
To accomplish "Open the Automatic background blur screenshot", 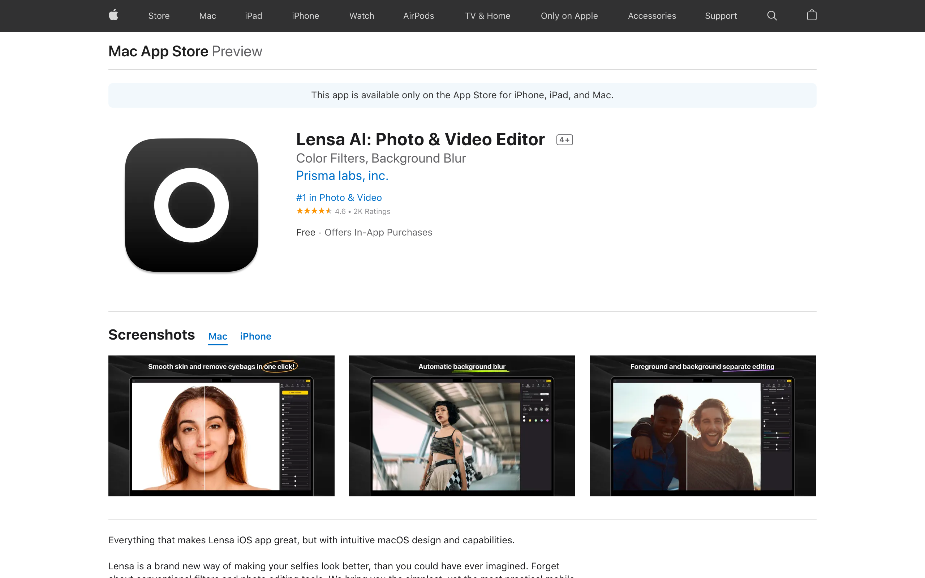I will coord(462,426).
